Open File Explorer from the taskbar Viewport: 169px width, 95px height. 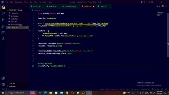pos(51,93)
